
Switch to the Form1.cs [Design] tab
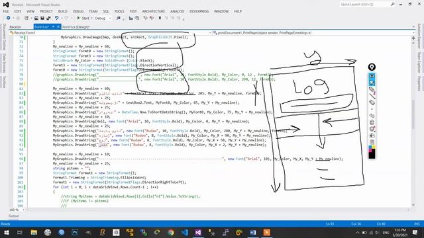[x=76, y=27]
